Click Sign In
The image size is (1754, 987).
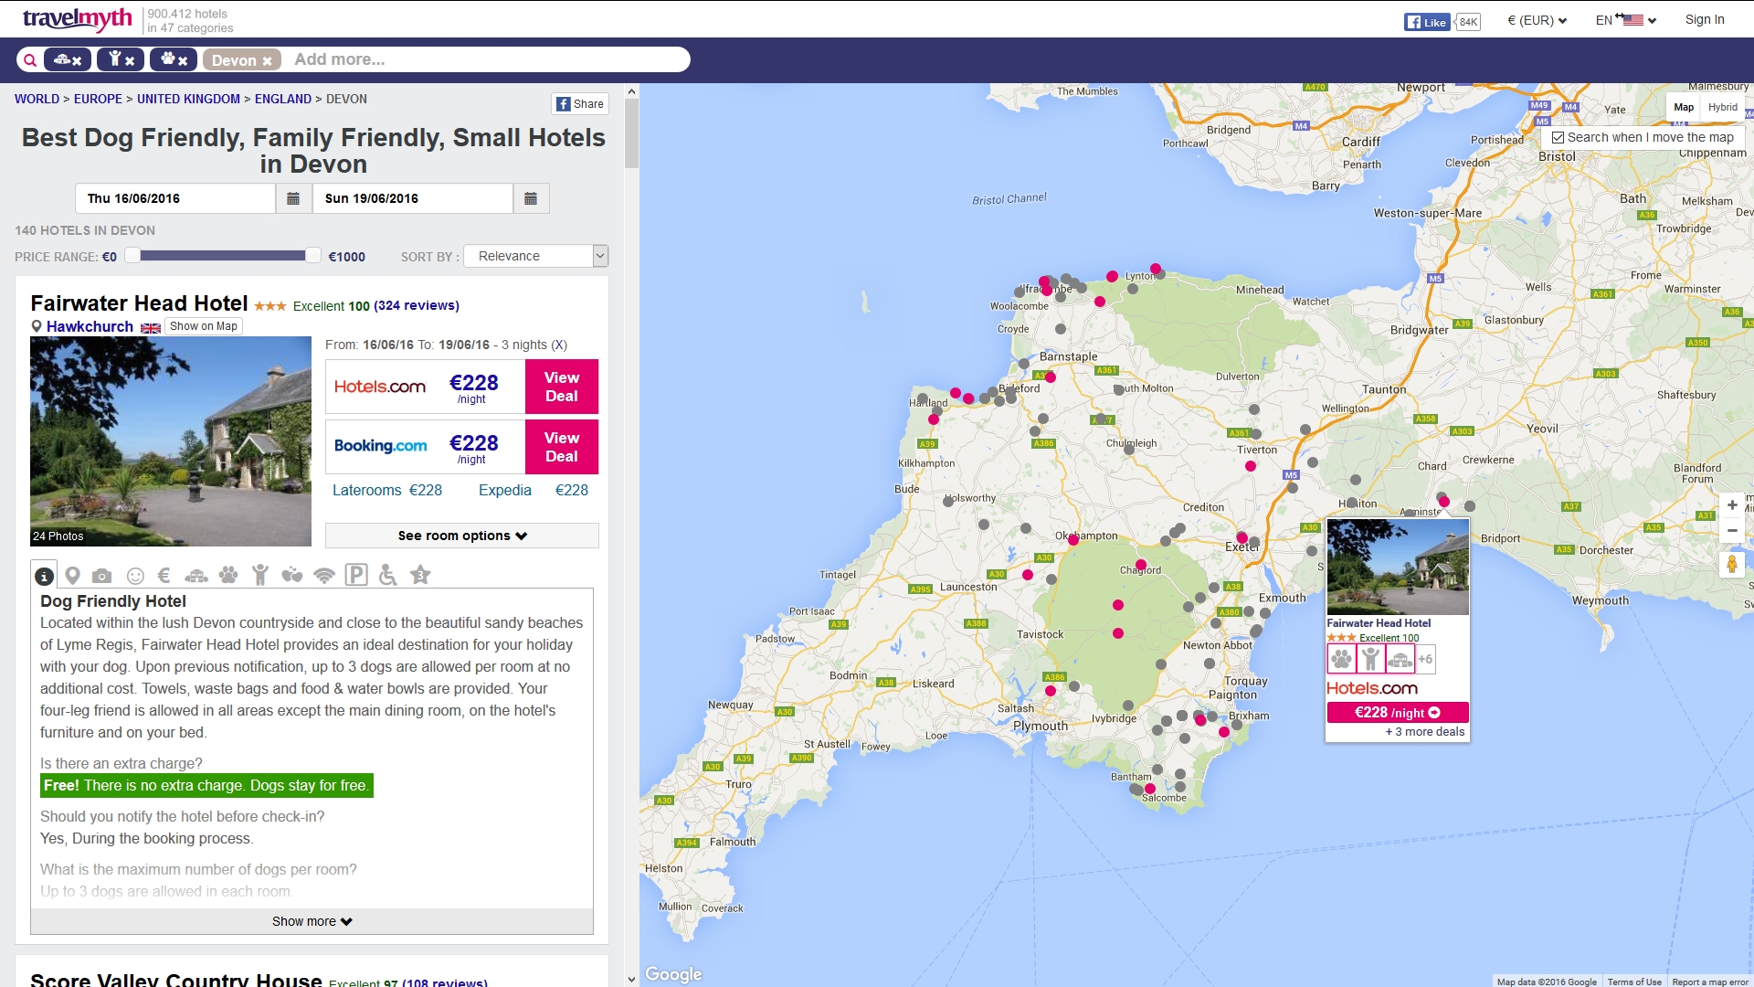1705,19
